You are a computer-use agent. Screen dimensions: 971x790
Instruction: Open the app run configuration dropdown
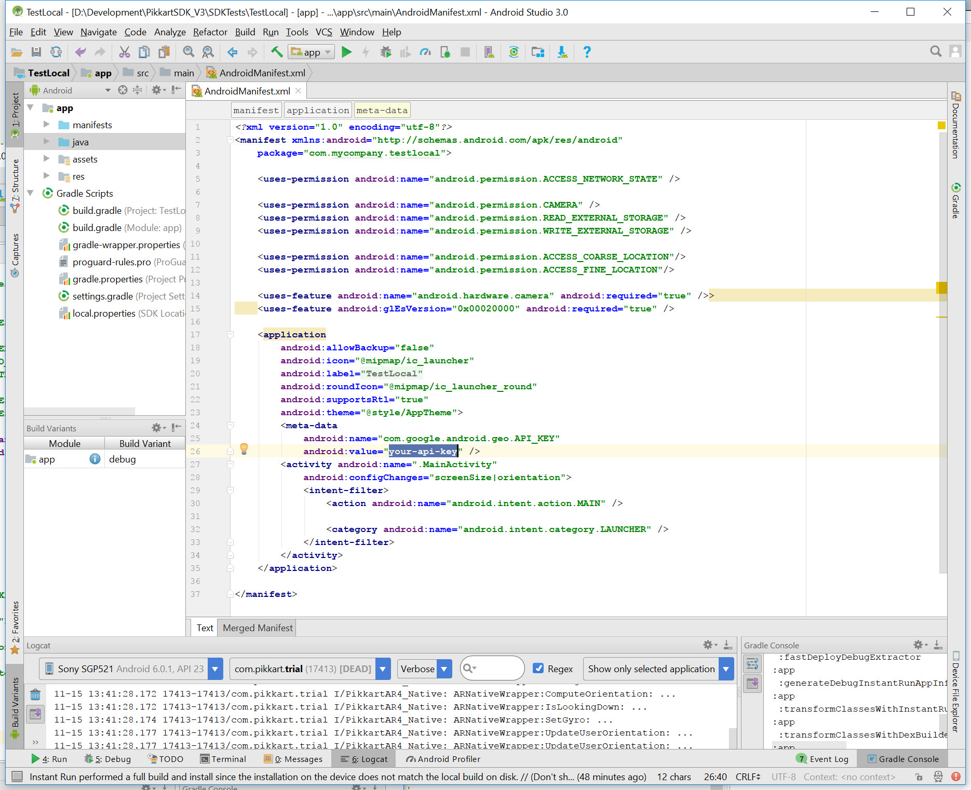(312, 52)
